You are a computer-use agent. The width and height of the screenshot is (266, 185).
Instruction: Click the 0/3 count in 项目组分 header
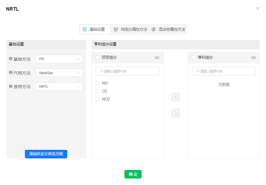click(x=157, y=58)
